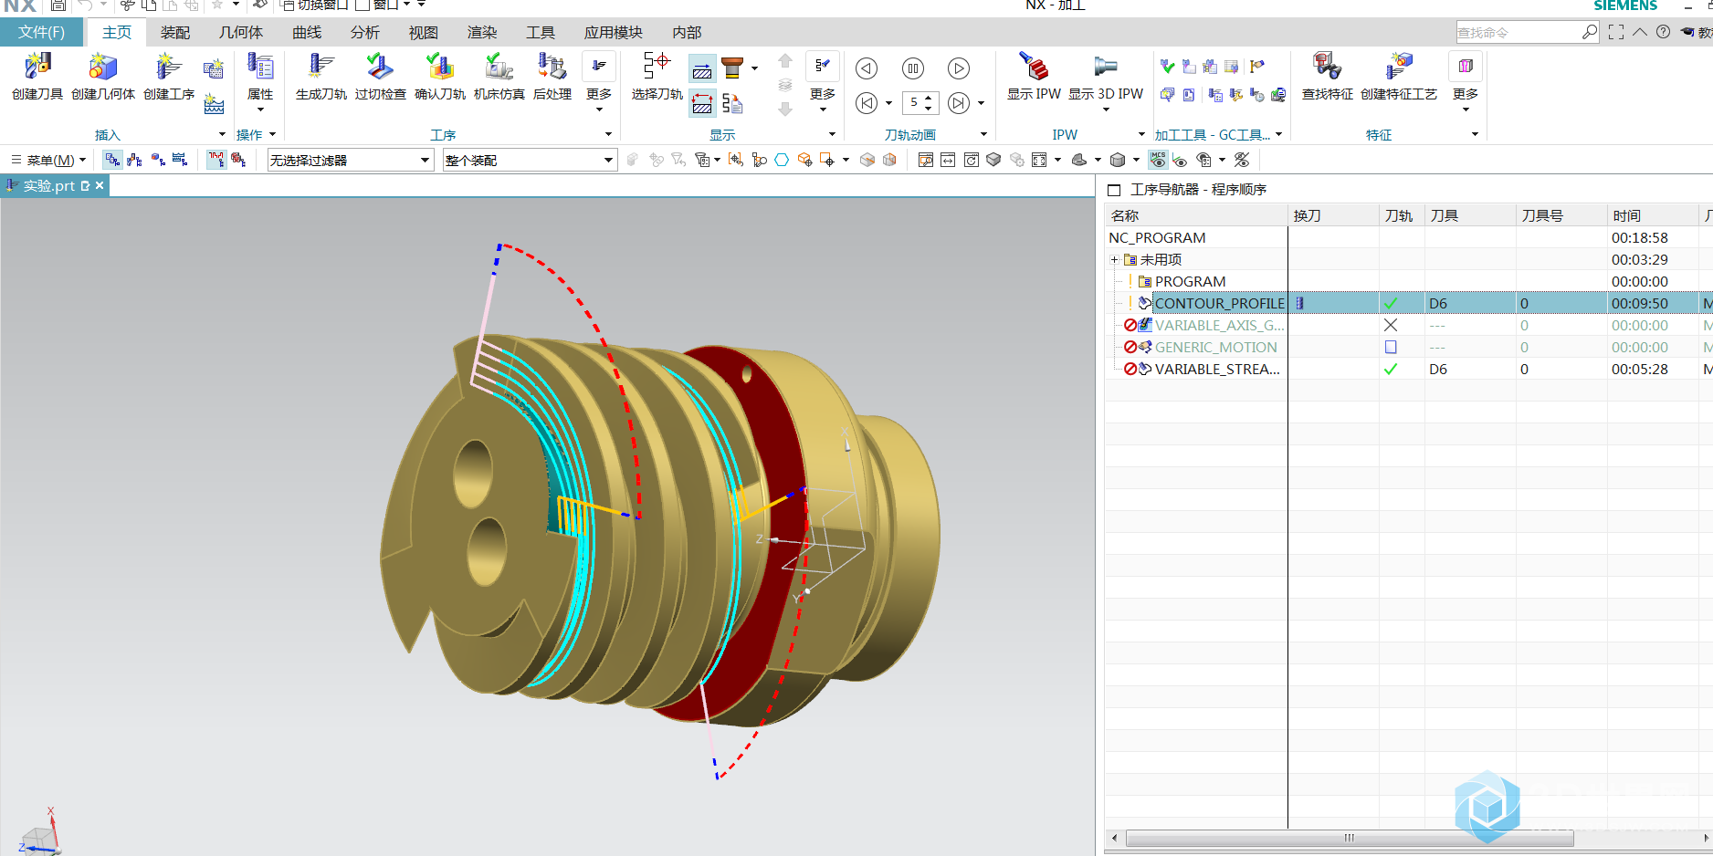
Task: Click the save icon in title bar
Action: click(x=58, y=5)
